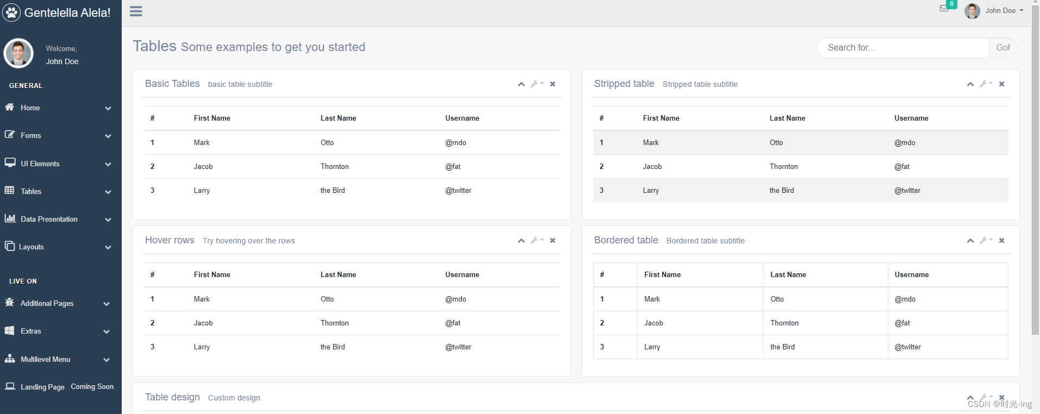Click the @twitter cell in the Bordered table

tap(948, 347)
